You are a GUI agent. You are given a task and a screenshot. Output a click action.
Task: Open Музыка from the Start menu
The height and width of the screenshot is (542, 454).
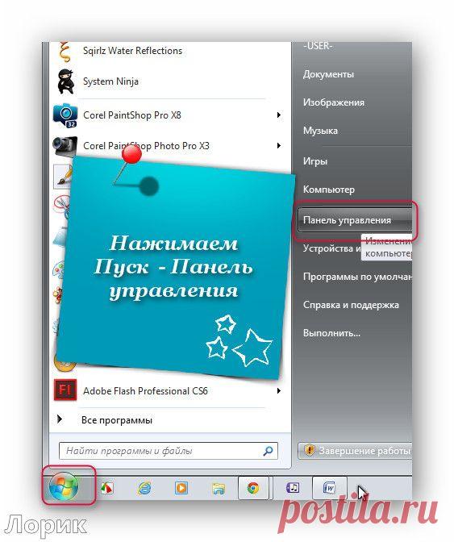click(320, 131)
